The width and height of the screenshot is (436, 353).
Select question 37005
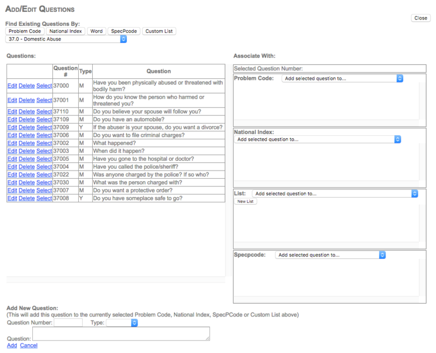(x=44, y=159)
